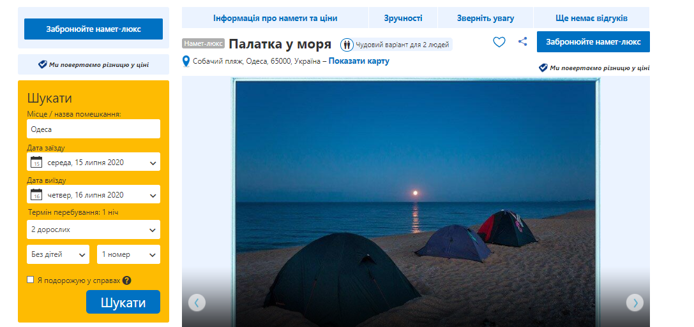Image resolution: width=694 pixels, height=327 pixels.
Task: Click the "Показати карту" link
Action: click(359, 61)
